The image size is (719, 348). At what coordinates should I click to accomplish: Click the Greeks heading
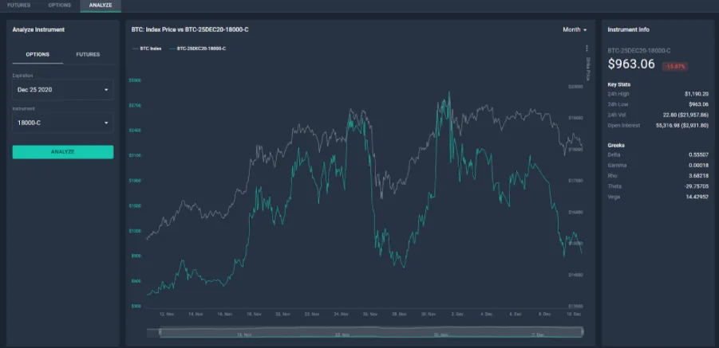tap(616, 145)
